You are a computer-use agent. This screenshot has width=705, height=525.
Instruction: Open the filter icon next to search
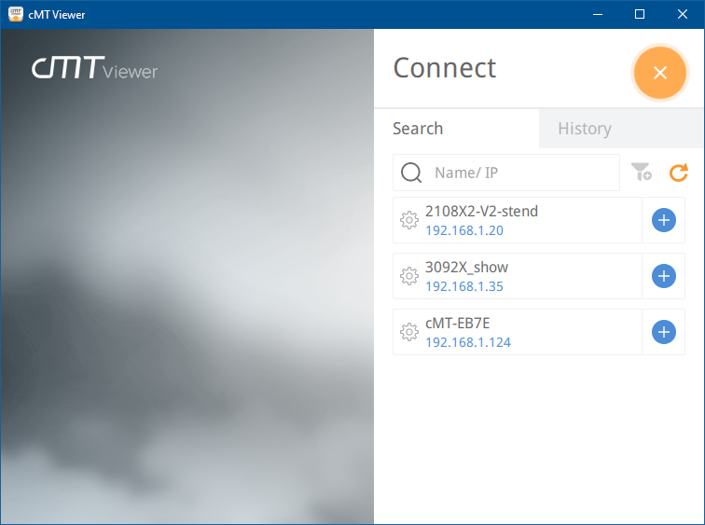tap(642, 173)
